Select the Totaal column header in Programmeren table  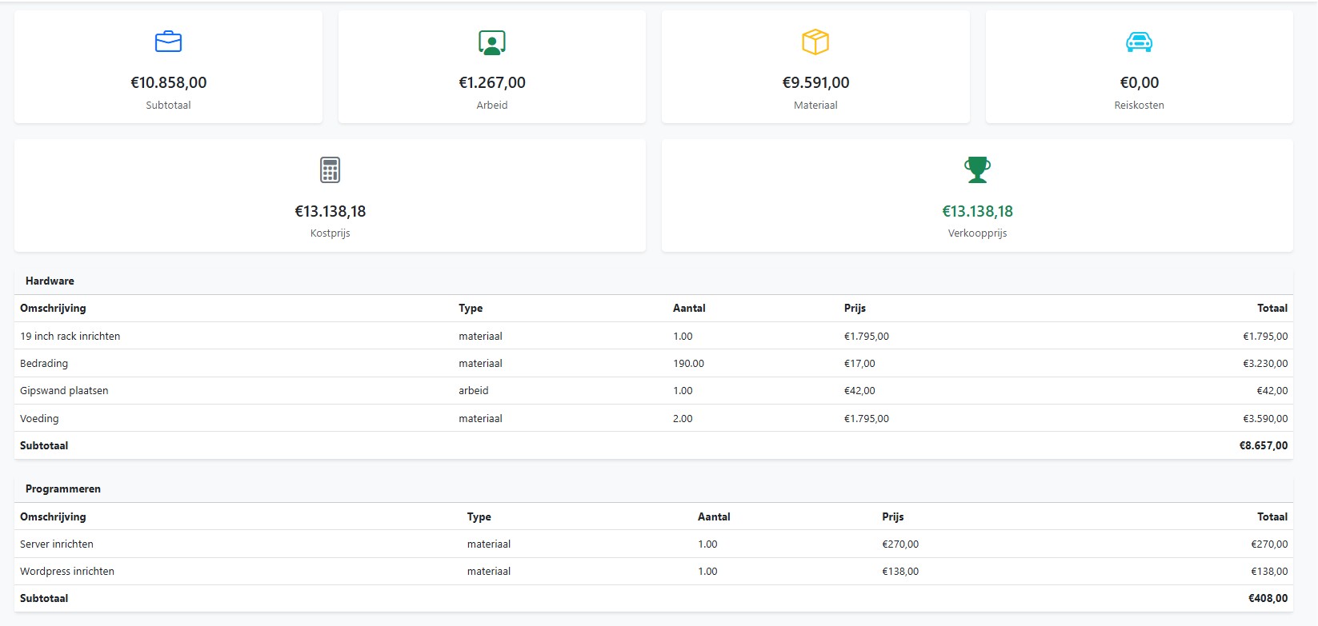pyautogui.click(x=1272, y=517)
